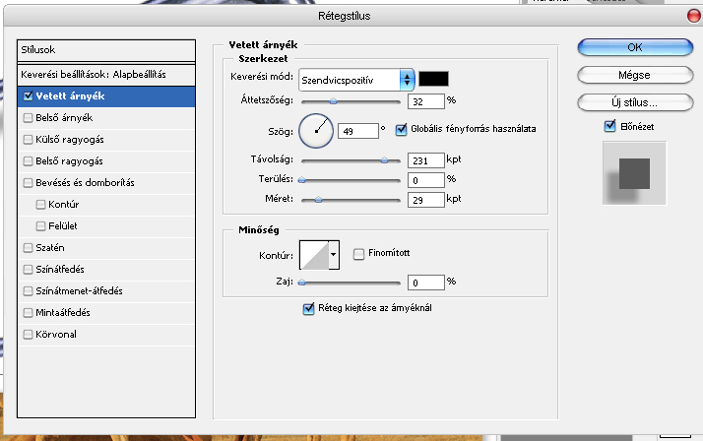Image resolution: width=703 pixels, height=441 pixels.
Task: Select the Mintaátfedés row label
Action: (x=63, y=312)
